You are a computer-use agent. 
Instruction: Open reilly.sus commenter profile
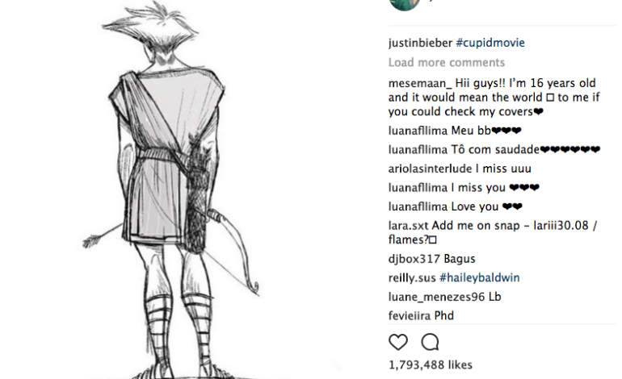tap(412, 277)
